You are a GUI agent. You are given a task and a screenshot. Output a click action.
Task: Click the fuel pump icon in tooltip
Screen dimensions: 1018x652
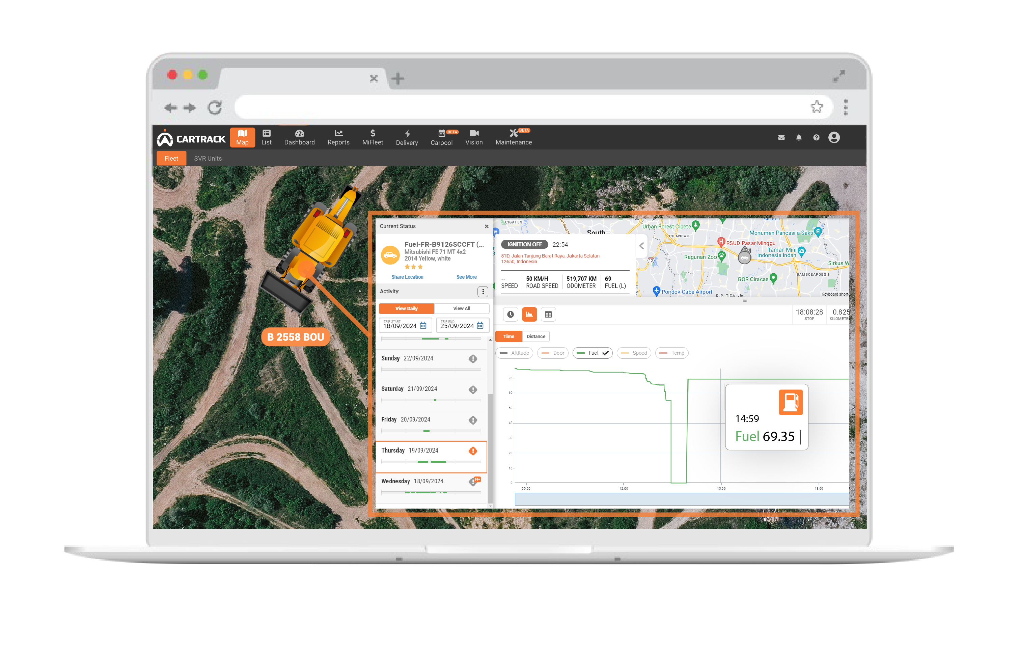point(790,402)
